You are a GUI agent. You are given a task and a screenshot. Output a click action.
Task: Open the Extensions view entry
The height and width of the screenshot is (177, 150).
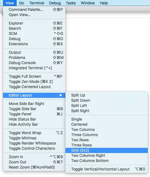point(34,44)
